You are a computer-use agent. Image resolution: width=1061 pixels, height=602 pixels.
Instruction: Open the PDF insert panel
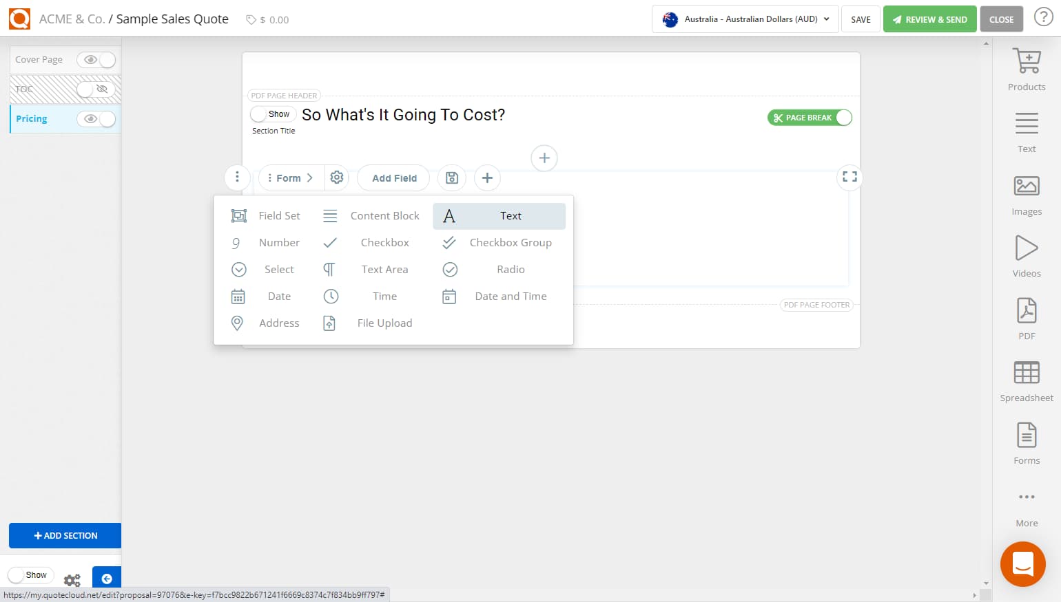coord(1026,316)
